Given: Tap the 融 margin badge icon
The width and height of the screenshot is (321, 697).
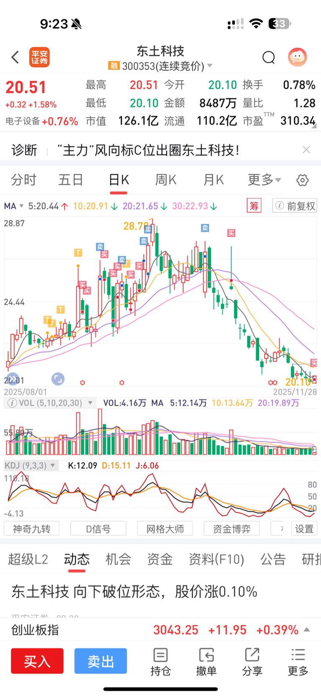Looking at the screenshot, I should 114,66.
